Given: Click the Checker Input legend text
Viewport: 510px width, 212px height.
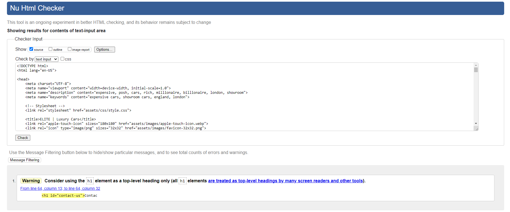Looking at the screenshot, I should point(28,39).
